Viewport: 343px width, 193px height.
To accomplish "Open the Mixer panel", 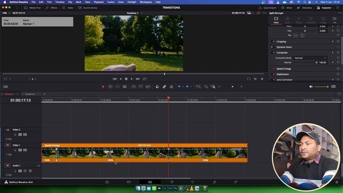I will click(x=287, y=8).
